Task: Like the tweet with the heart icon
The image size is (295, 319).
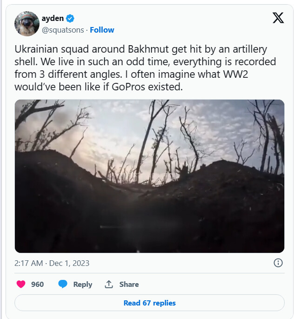Action: 21,284
